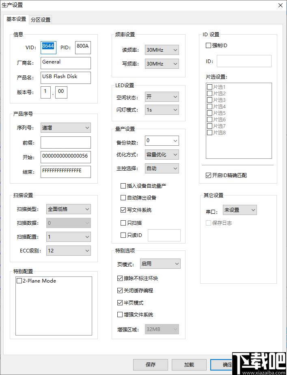Click the input field beside 只读ID

pos(164,235)
